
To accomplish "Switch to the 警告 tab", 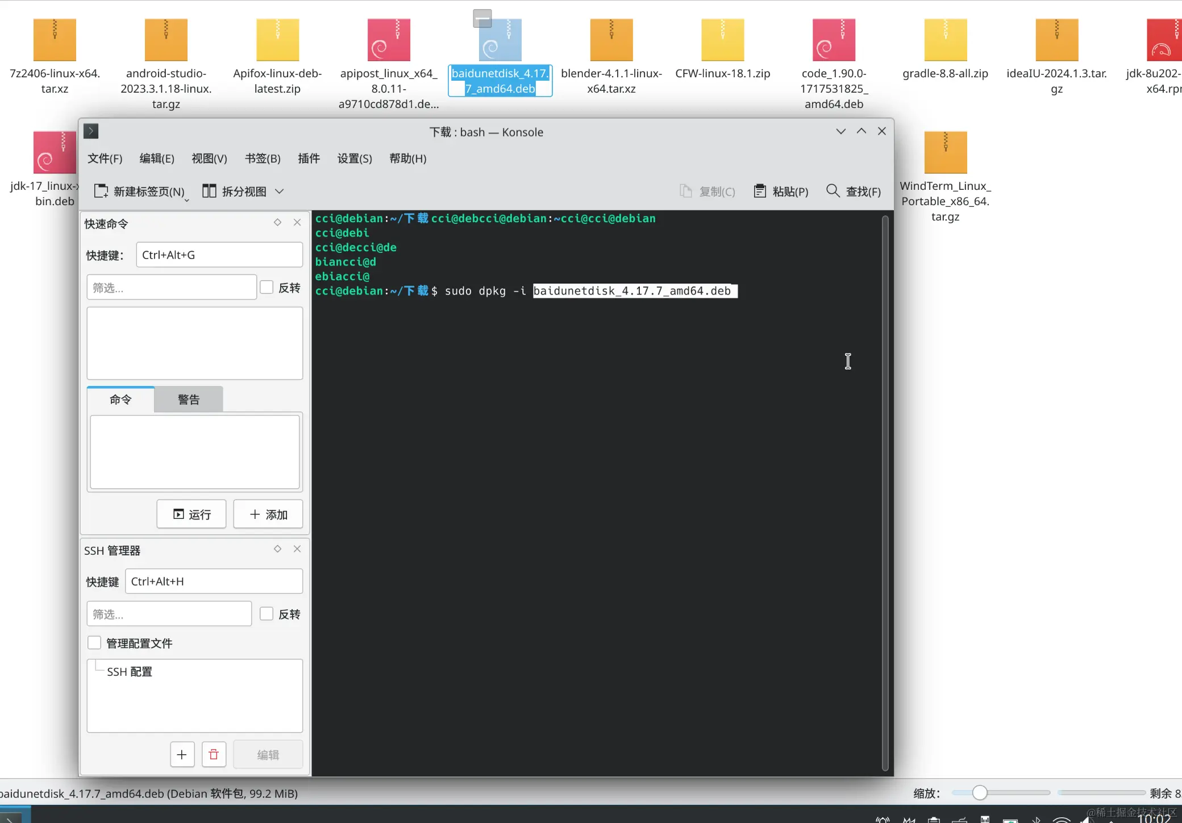I will point(189,399).
